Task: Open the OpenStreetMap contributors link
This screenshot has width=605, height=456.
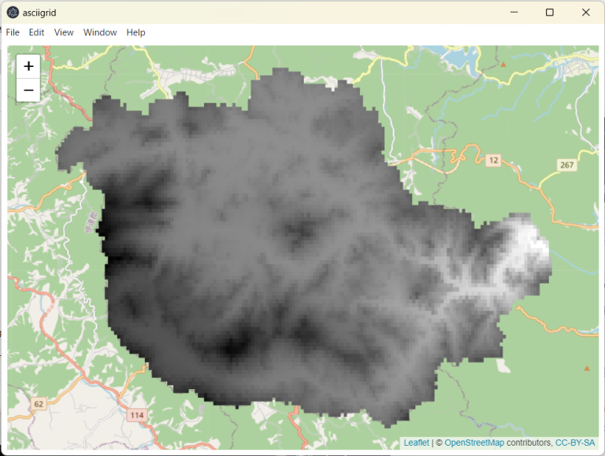Action: pyautogui.click(x=474, y=443)
